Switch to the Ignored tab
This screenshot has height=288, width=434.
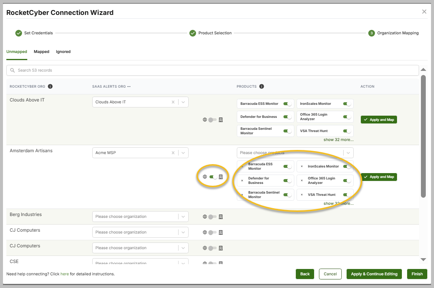coord(63,52)
